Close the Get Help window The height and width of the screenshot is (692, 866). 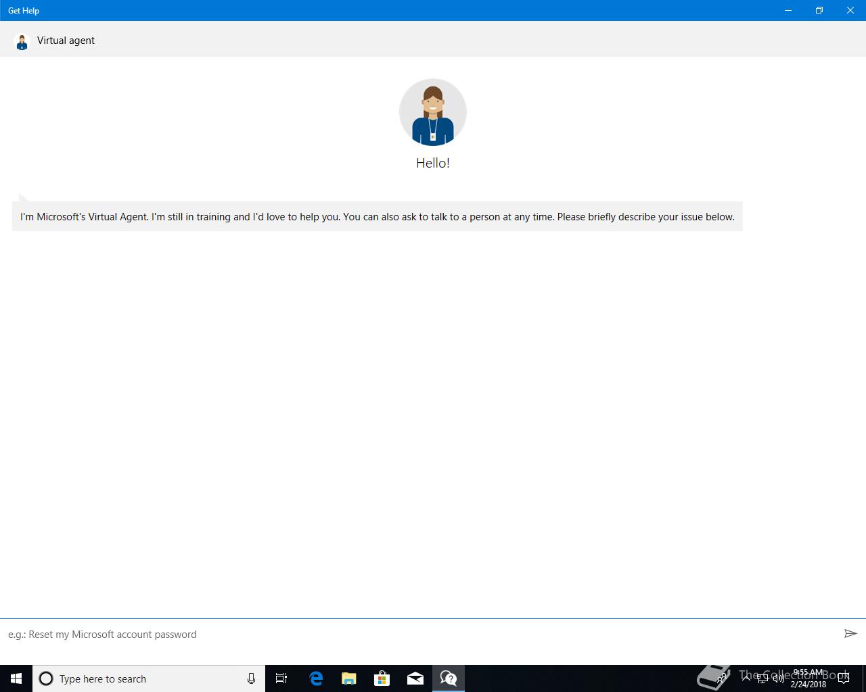click(850, 10)
